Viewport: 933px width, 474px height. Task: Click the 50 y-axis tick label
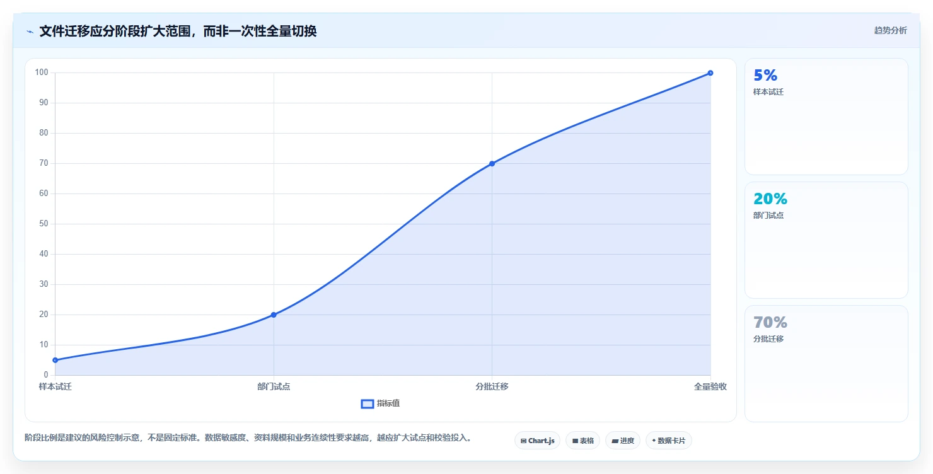(x=44, y=224)
